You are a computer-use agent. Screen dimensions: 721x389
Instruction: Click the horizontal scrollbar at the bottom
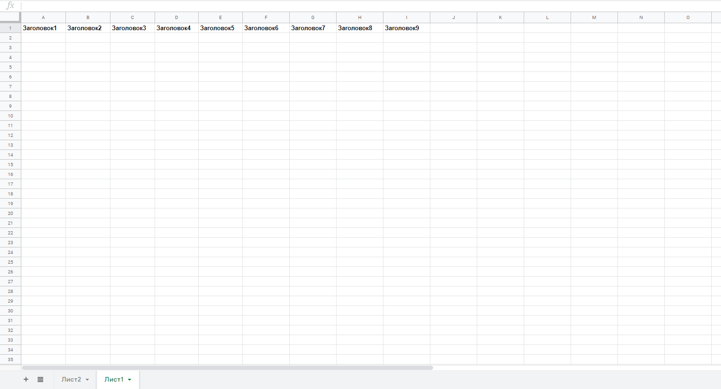(227, 368)
